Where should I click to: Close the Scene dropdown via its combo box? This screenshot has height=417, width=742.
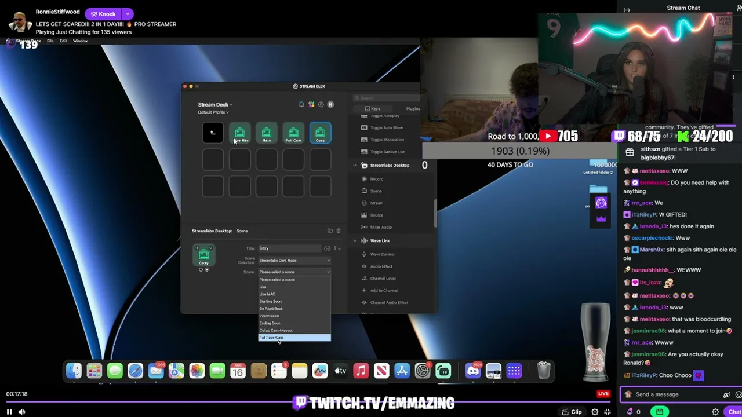coord(294,272)
